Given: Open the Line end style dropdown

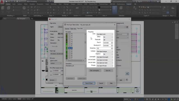Looking at the screenshot, I should click(x=105, y=60).
